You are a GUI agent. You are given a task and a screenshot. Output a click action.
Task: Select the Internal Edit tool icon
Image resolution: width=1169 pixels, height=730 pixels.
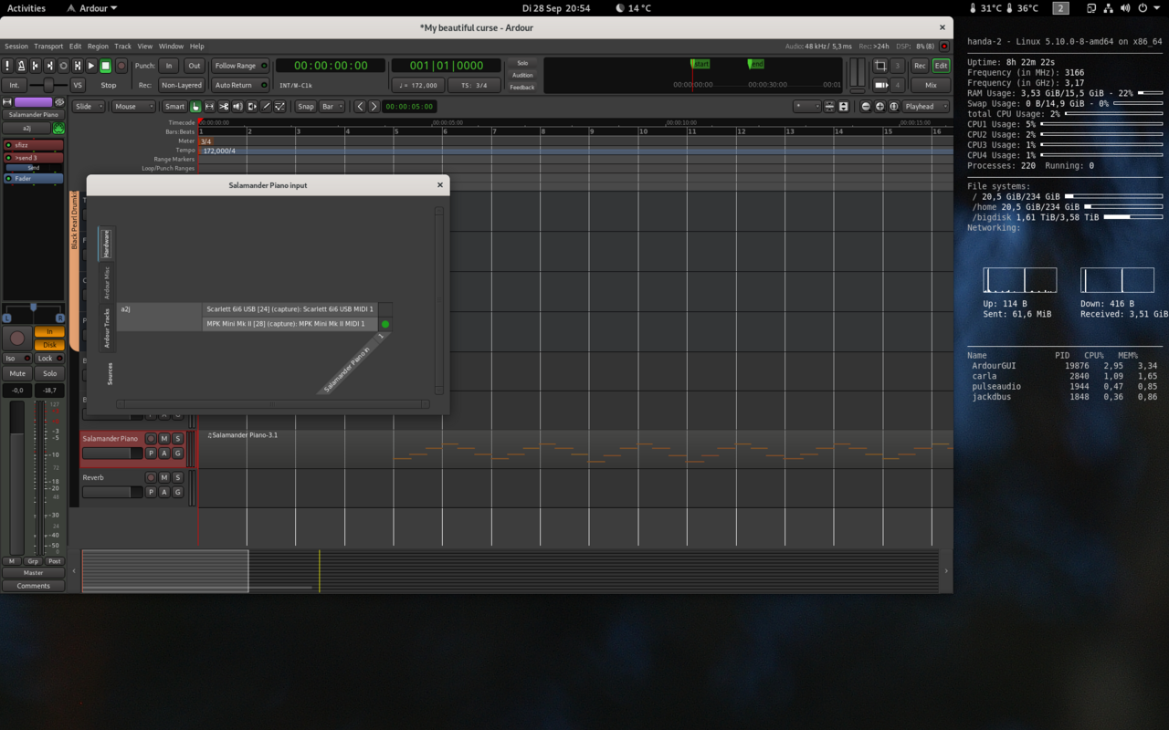click(279, 107)
